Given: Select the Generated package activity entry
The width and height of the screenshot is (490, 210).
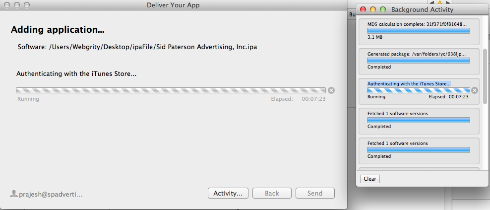Looking at the screenshot, I should [418, 61].
